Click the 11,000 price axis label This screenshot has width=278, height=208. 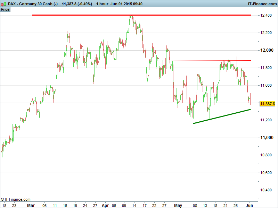(x=267, y=138)
